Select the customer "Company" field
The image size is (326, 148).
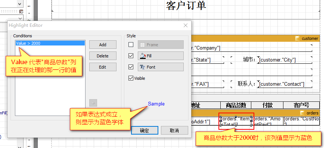pyautogui.click(x=252, y=48)
